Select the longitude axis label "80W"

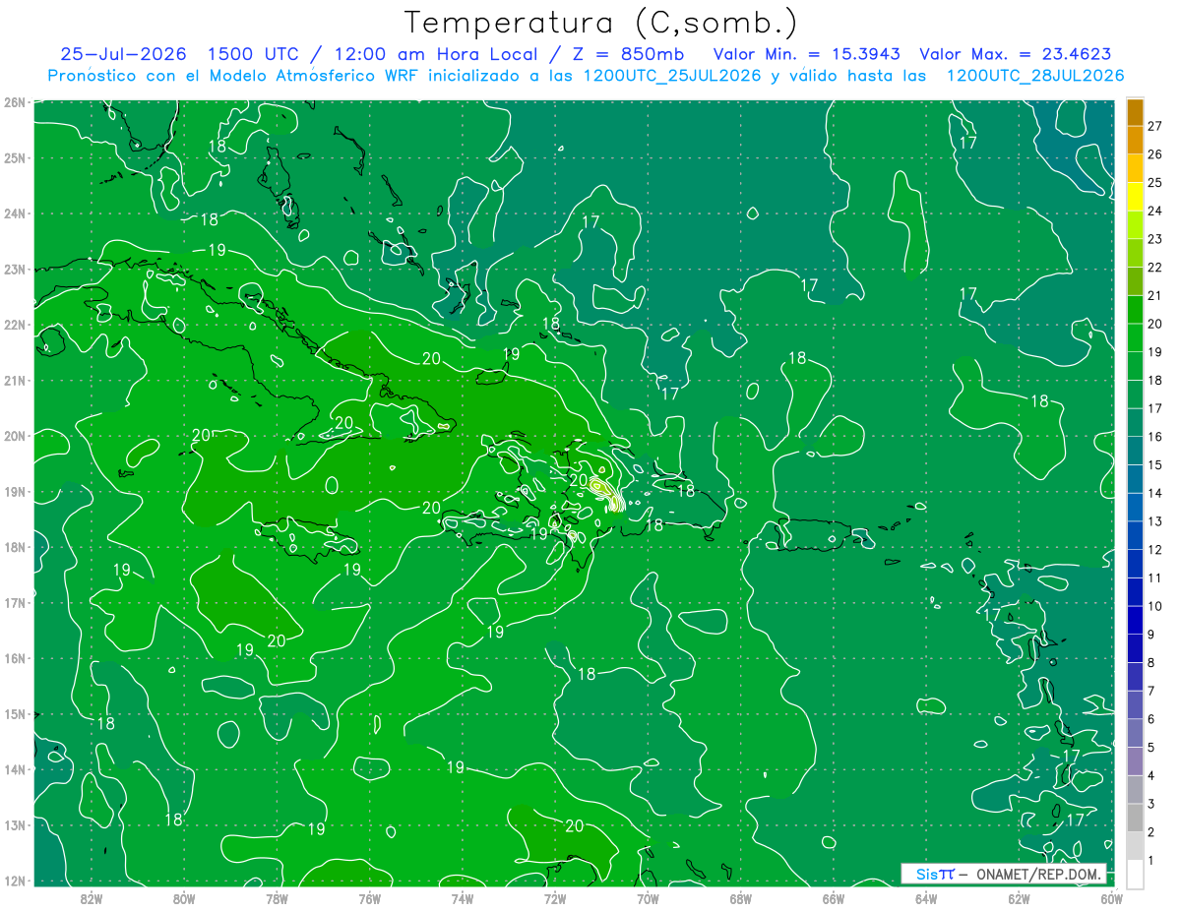point(184,898)
